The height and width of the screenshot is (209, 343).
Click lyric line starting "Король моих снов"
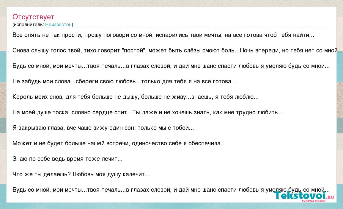(x=136, y=97)
